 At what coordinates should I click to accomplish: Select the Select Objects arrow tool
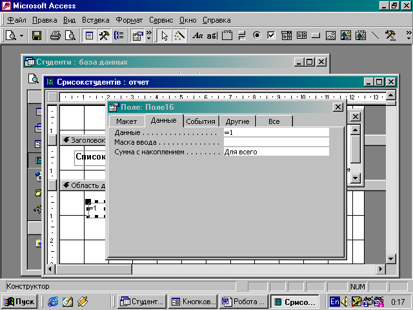[165, 36]
